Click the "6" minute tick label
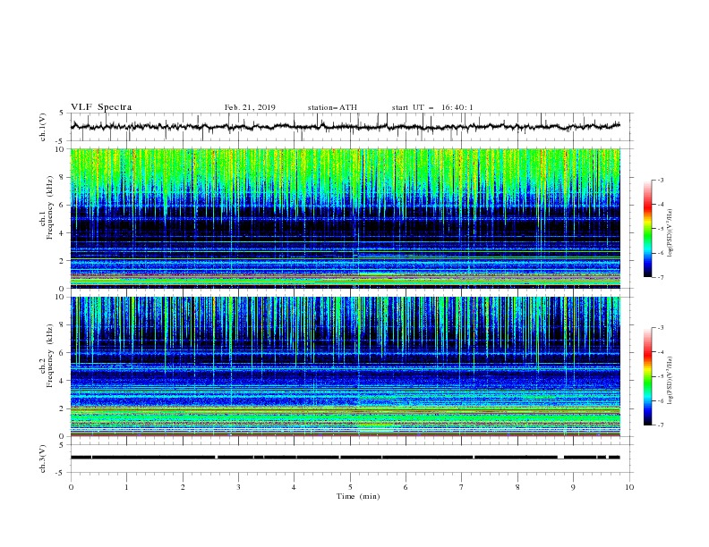Viewport: 709px width, 547px height. pos(406,487)
